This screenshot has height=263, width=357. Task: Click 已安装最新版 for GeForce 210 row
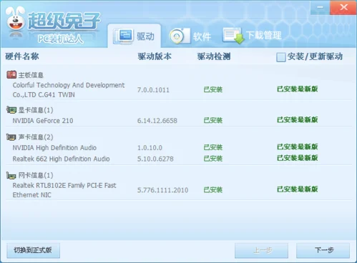pyautogui.click(x=298, y=120)
